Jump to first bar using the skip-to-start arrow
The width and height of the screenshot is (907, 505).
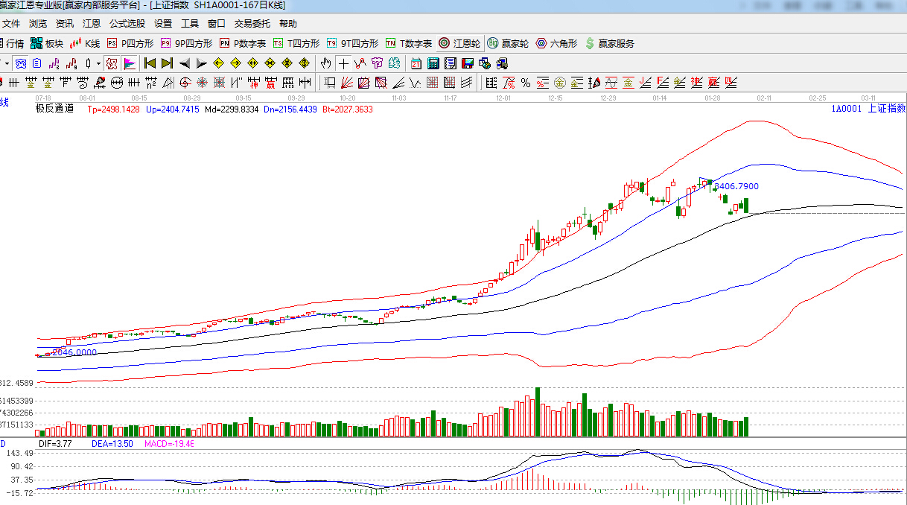click(x=150, y=63)
